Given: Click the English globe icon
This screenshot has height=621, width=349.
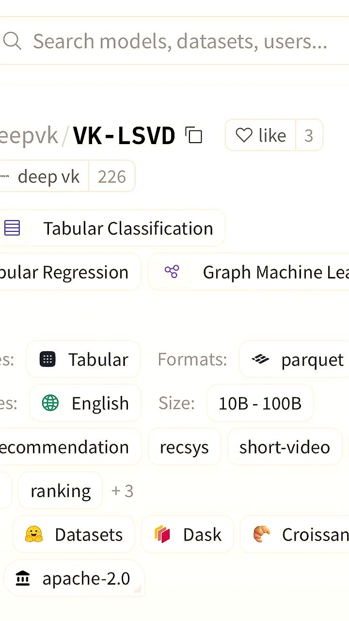Looking at the screenshot, I should 50,403.
